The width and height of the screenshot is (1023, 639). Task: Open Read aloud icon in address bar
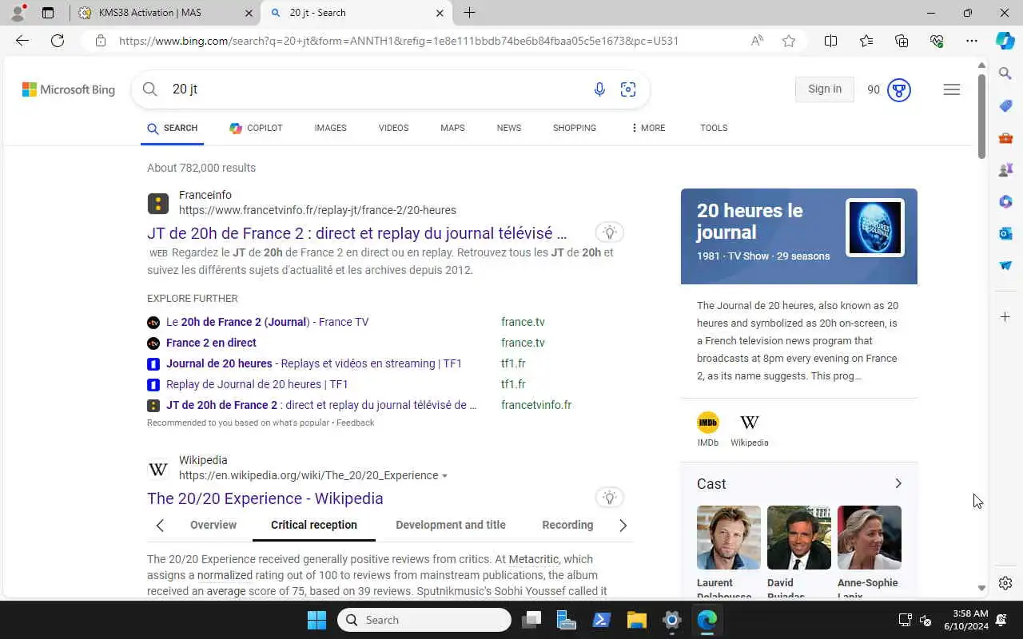(757, 41)
